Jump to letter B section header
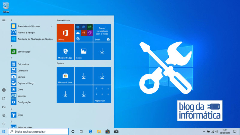Image resolution: width=240 pixels, height=135 pixels. (x=11, y=46)
